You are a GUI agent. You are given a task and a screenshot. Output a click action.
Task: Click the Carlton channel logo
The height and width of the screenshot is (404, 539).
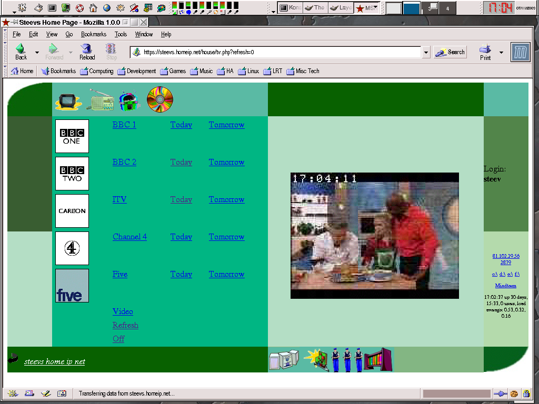72,211
